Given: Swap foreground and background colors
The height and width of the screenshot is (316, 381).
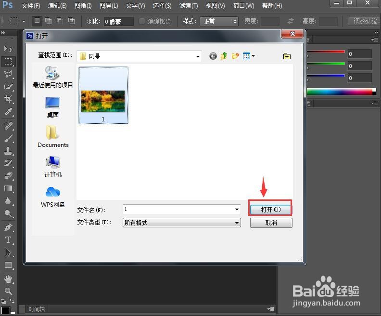Looking at the screenshot, I should pyautogui.click(x=12, y=301).
